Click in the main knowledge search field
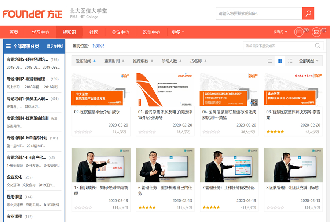This screenshot has height=222, width=330. pos(259,14)
